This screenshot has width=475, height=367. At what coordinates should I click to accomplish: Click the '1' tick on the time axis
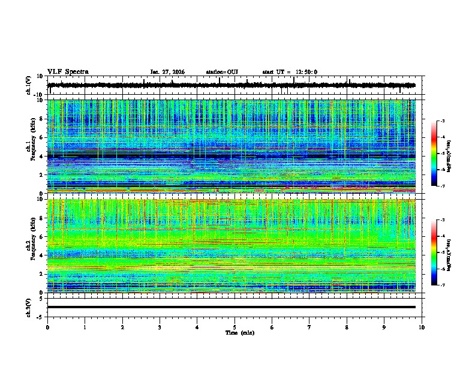85,327
